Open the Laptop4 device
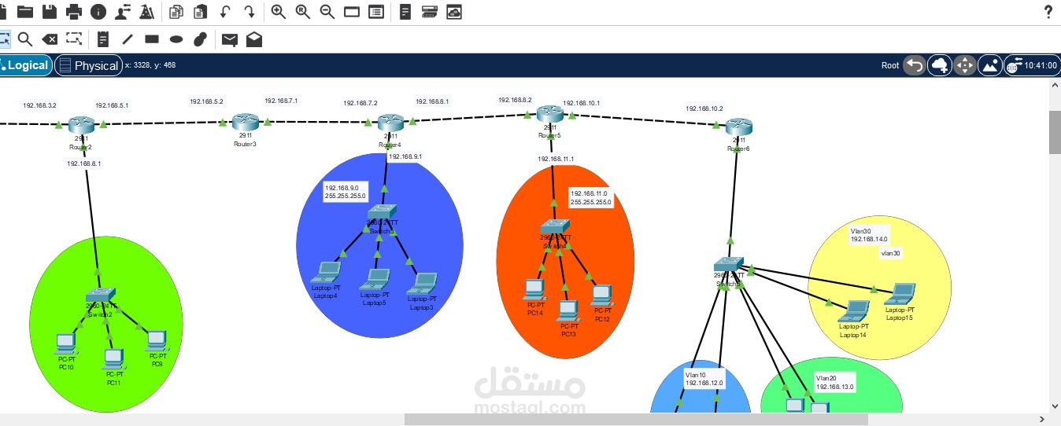1061x426 pixels. click(325, 273)
